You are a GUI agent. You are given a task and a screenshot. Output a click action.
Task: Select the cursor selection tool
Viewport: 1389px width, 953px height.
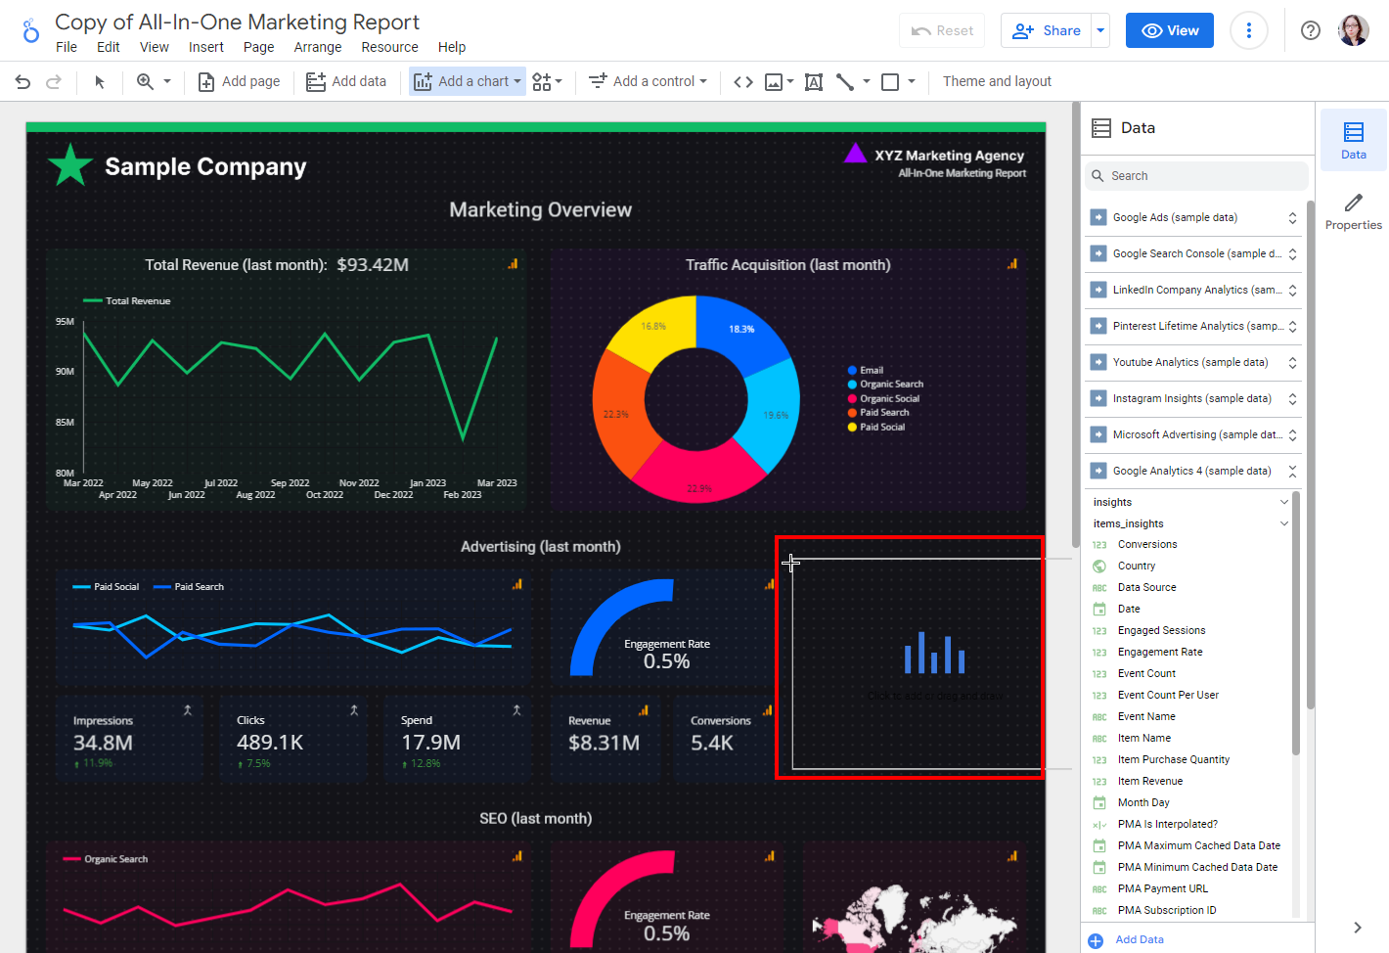pos(99,81)
